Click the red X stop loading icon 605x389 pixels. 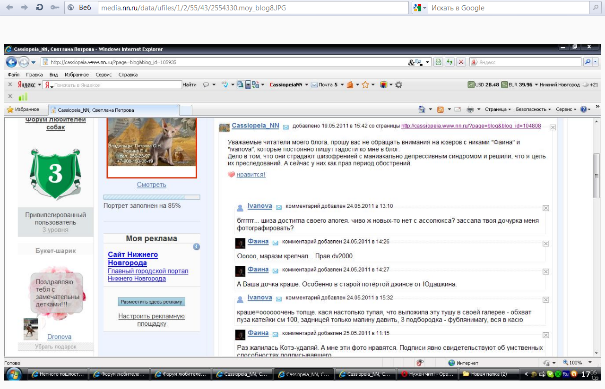coord(461,62)
